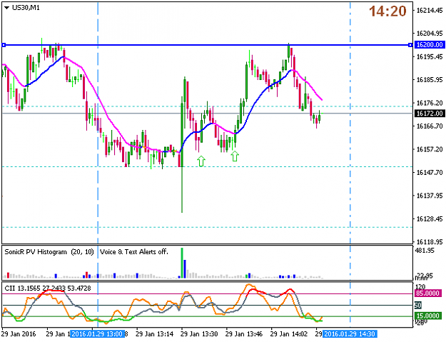Click the 29 Jan 13:30 time axis label

[199, 333]
